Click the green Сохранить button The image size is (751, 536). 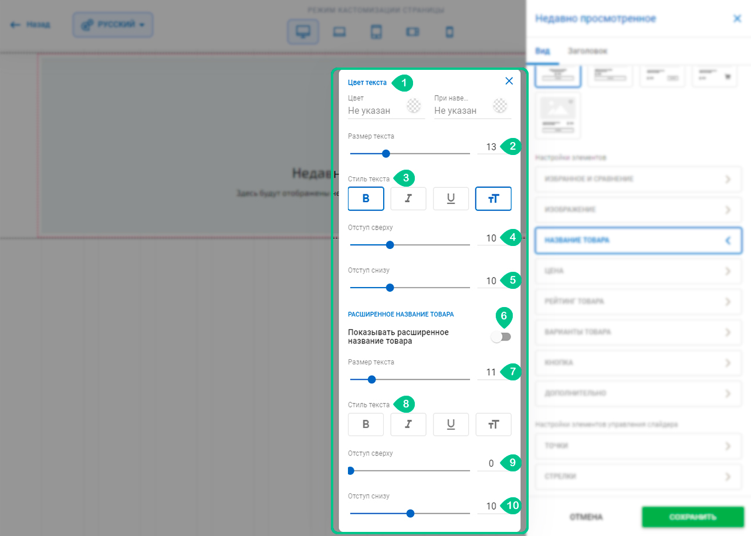(693, 517)
